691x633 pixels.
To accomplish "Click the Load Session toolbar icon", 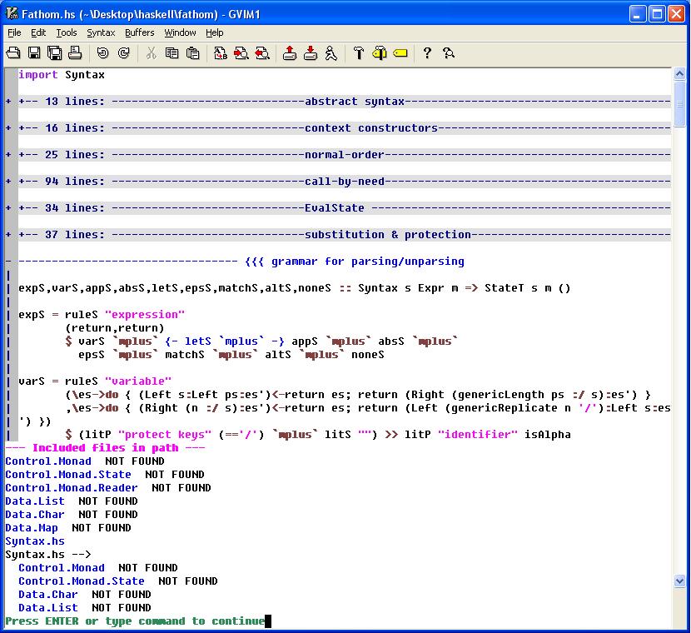I will pos(289,53).
